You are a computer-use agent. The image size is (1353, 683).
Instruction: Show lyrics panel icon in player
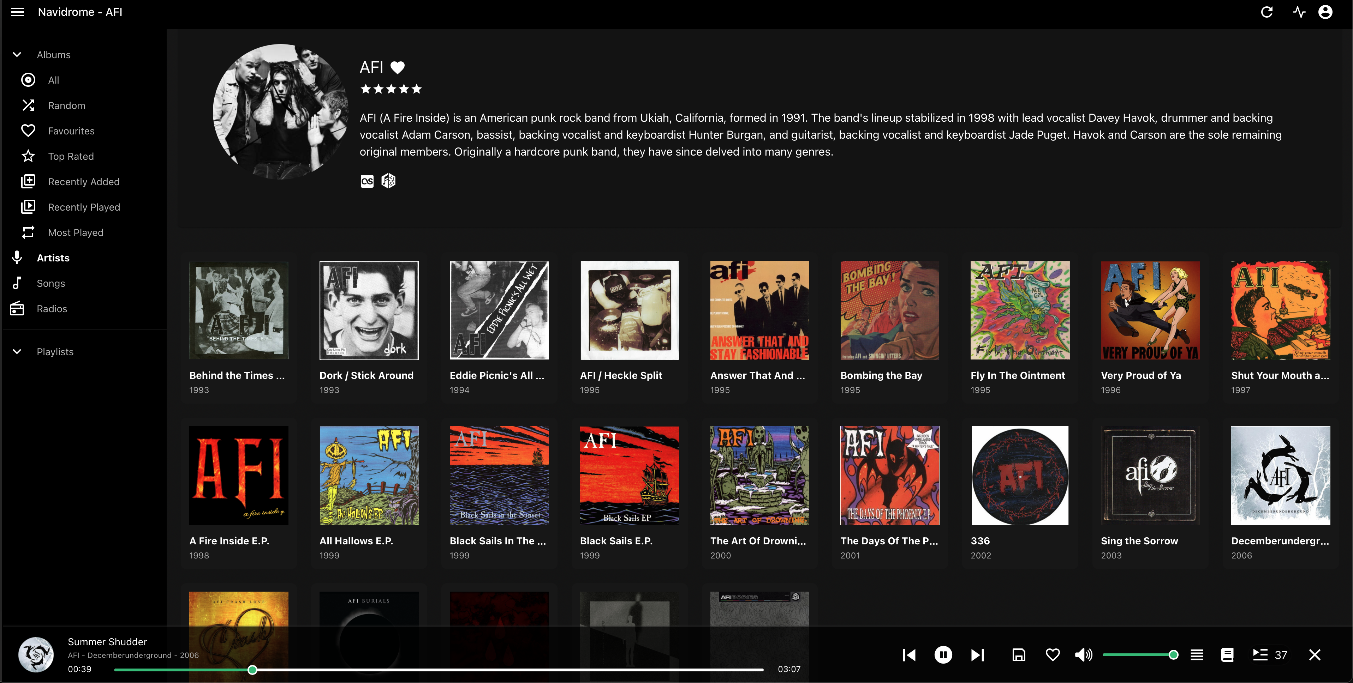click(x=1227, y=655)
